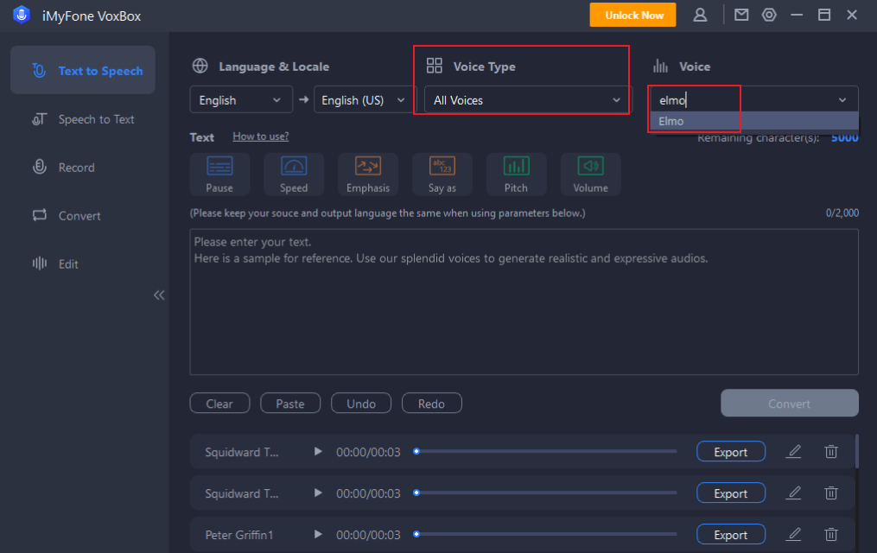The width and height of the screenshot is (877, 553).
Task: Select the Say as tool
Action: pos(442,175)
